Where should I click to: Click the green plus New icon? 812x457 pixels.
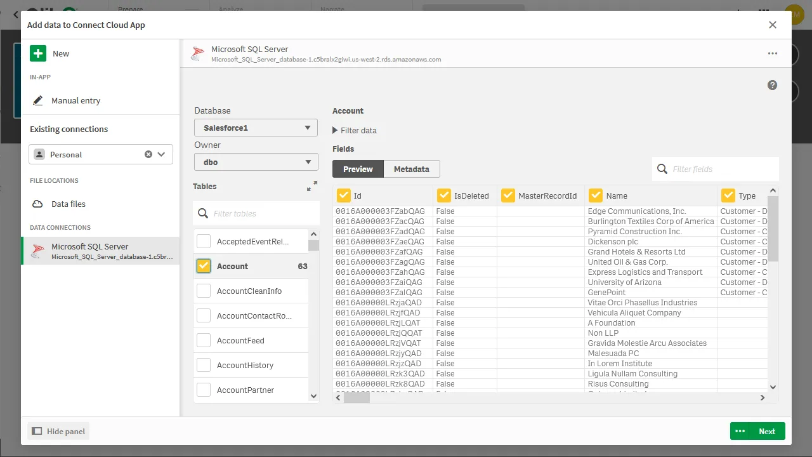point(38,54)
